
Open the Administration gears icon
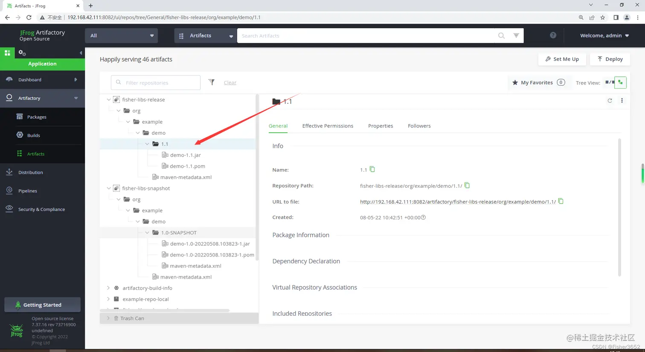coord(22,53)
